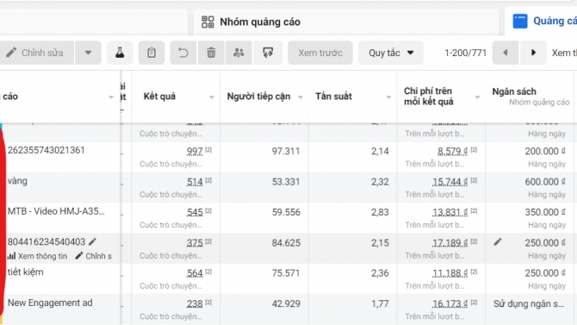Click Sử dụng ngân s... budget cell
The image size is (577, 325).
tap(529, 304)
